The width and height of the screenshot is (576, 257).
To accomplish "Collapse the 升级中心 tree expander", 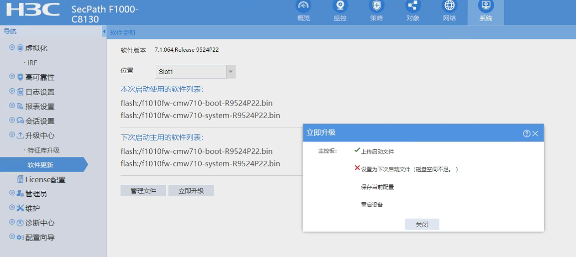I will pyautogui.click(x=12, y=134).
